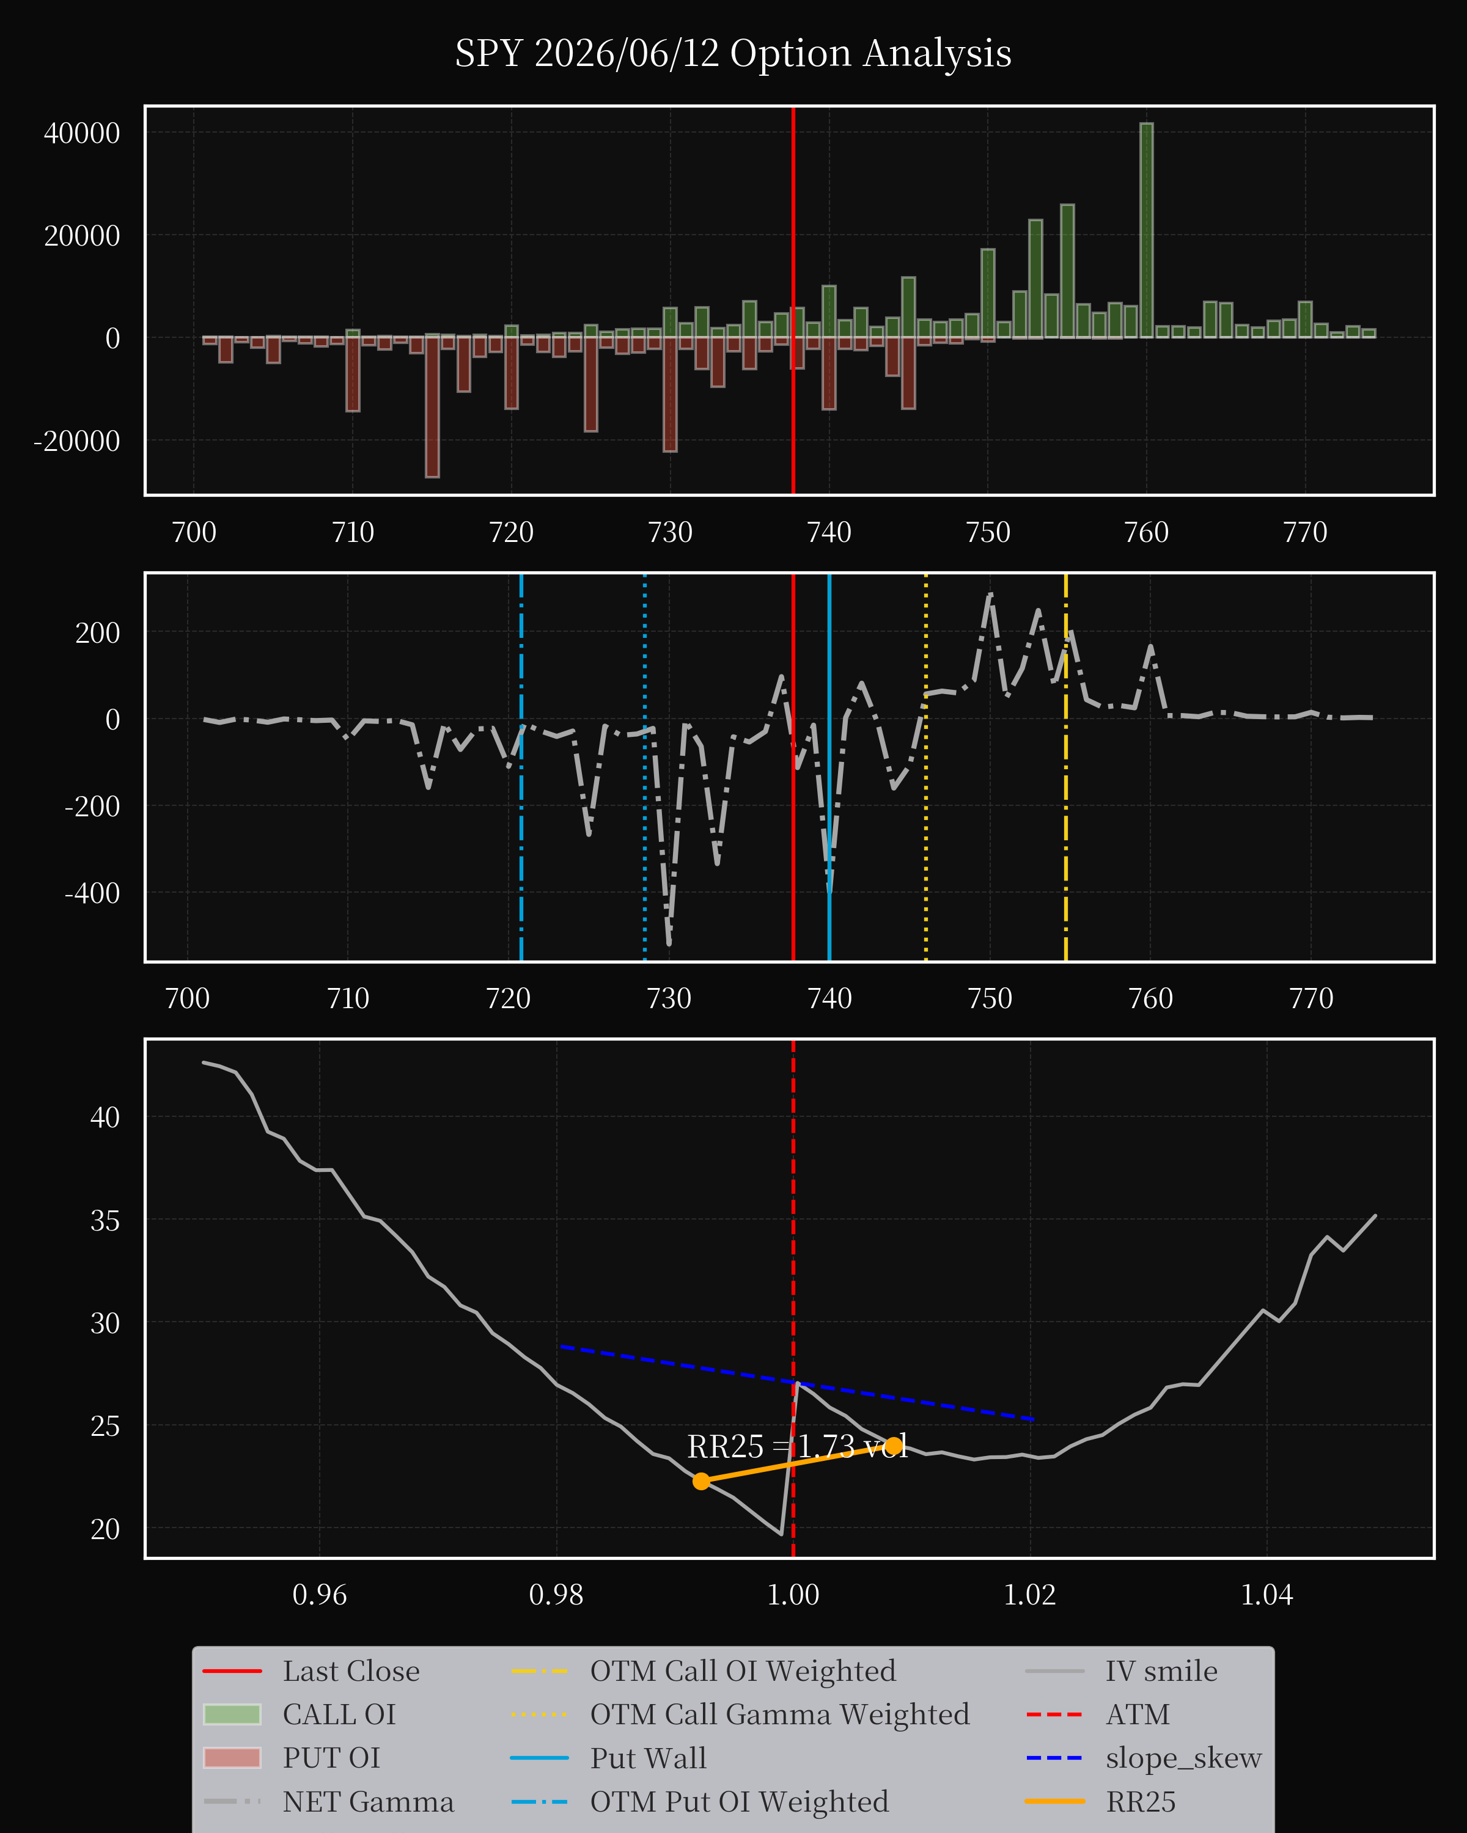The image size is (1467, 1833).
Task: Click the 0.96 moneyness axis label
Action: click(320, 1594)
